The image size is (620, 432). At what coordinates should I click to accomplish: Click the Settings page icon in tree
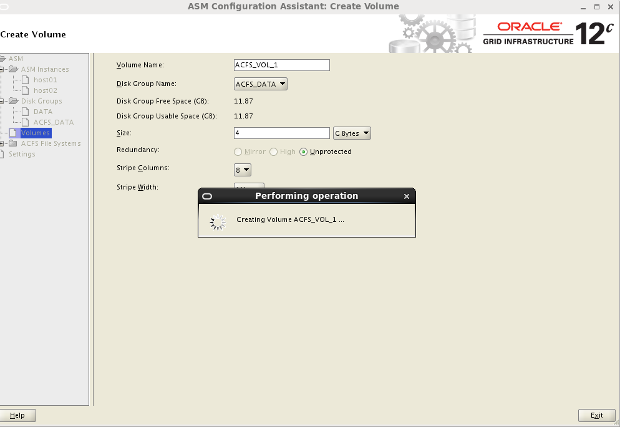click(2, 154)
